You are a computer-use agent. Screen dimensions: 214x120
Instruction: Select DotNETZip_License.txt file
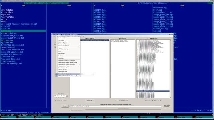pyautogui.click(x=13, y=45)
